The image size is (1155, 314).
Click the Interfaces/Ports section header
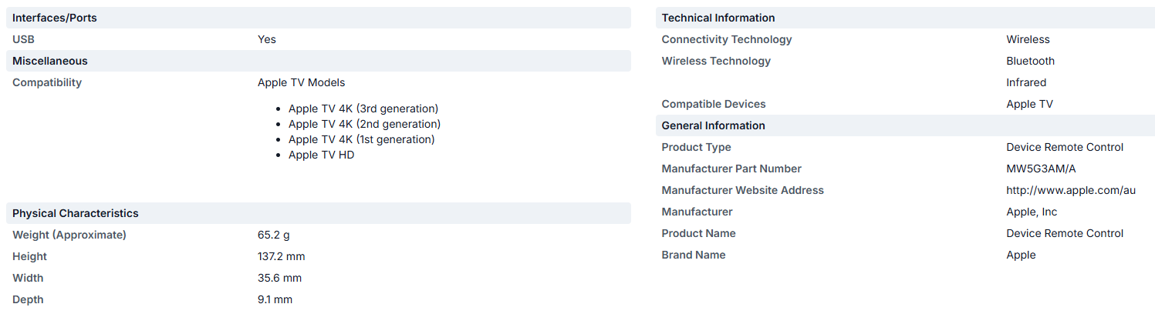pyautogui.click(x=55, y=18)
